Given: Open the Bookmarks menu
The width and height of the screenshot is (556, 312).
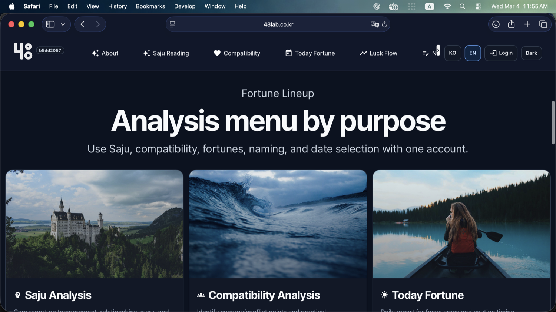Looking at the screenshot, I should click(150, 6).
